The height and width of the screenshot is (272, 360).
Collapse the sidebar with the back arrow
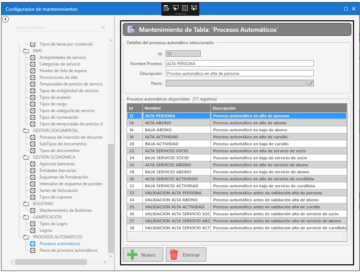[6, 19]
